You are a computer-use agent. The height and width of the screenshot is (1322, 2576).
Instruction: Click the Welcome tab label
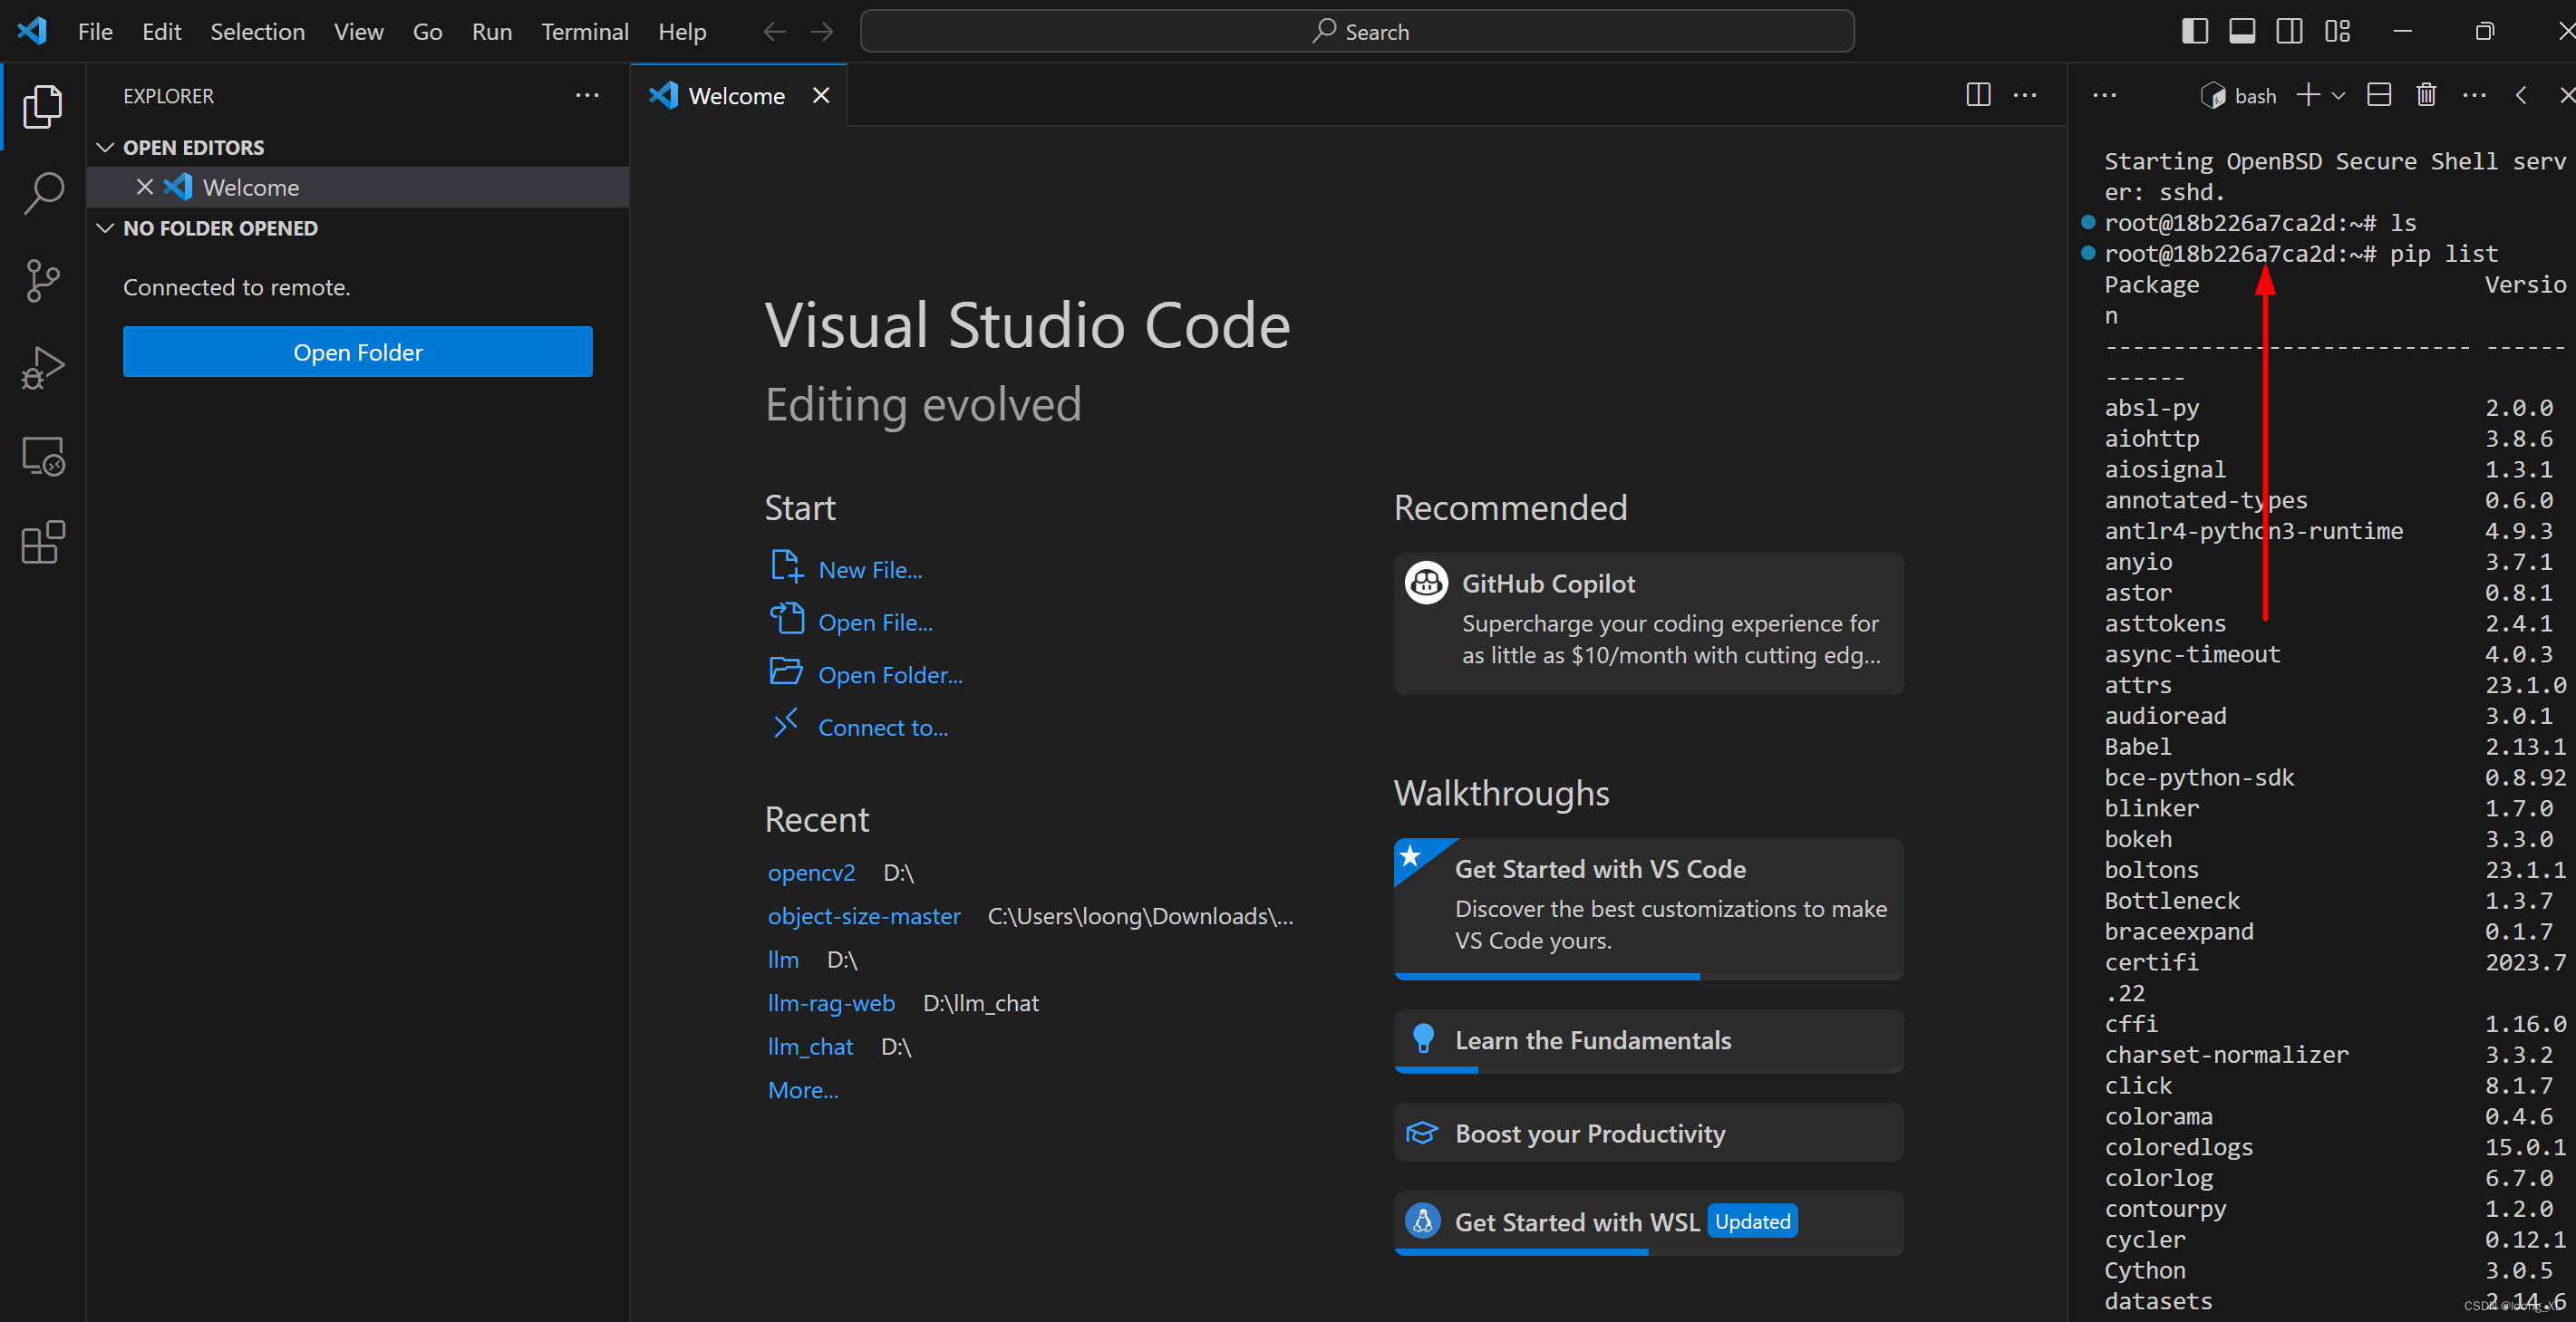click(x=735, y=94)
